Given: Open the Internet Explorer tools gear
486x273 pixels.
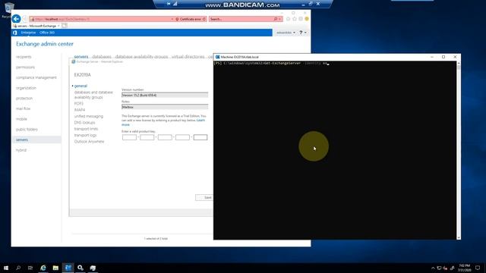Looking at the screenshot, I should tap(301, 19).
